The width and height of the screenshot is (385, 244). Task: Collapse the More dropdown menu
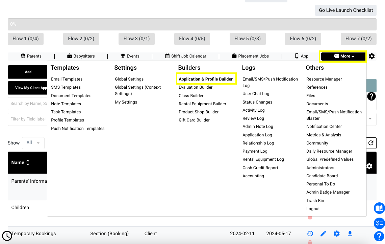[343, 56]
